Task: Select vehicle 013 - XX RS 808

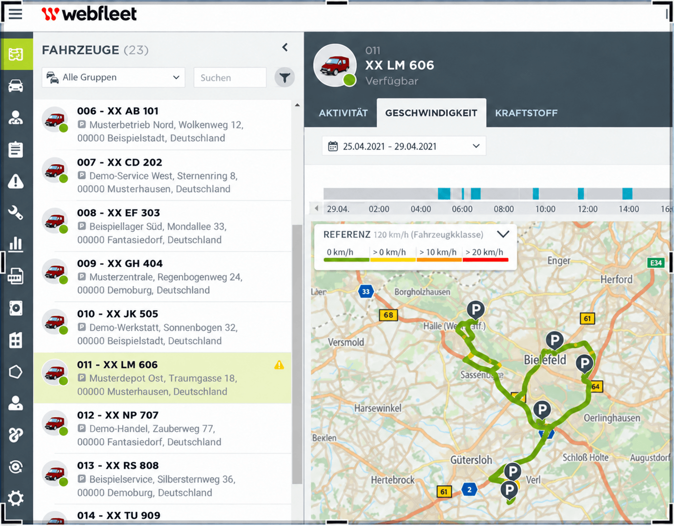Action: 162,479
